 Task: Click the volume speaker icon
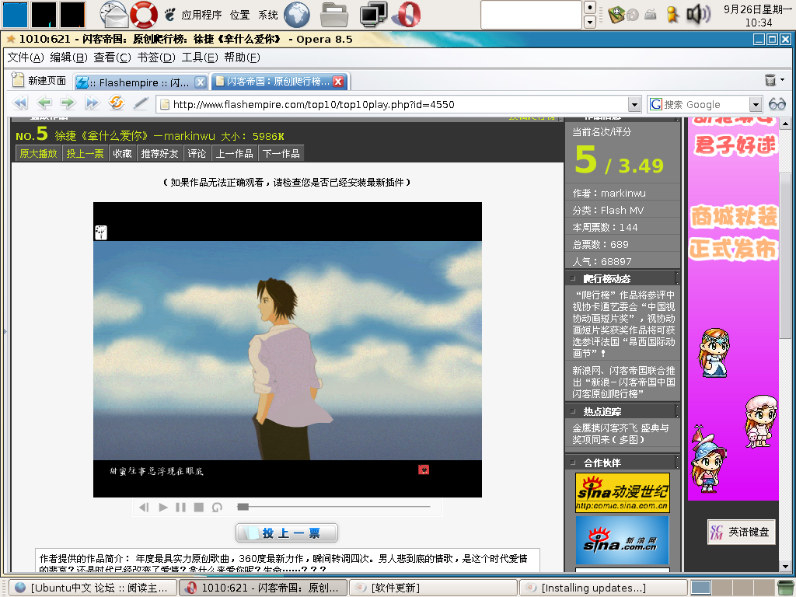698,14
